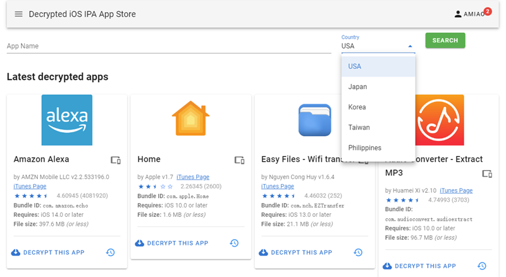Image resolution: width=506 pixels, height=277 pixels.
Task: Open version history for Amazon Alexa
Action: pos(110,252)
